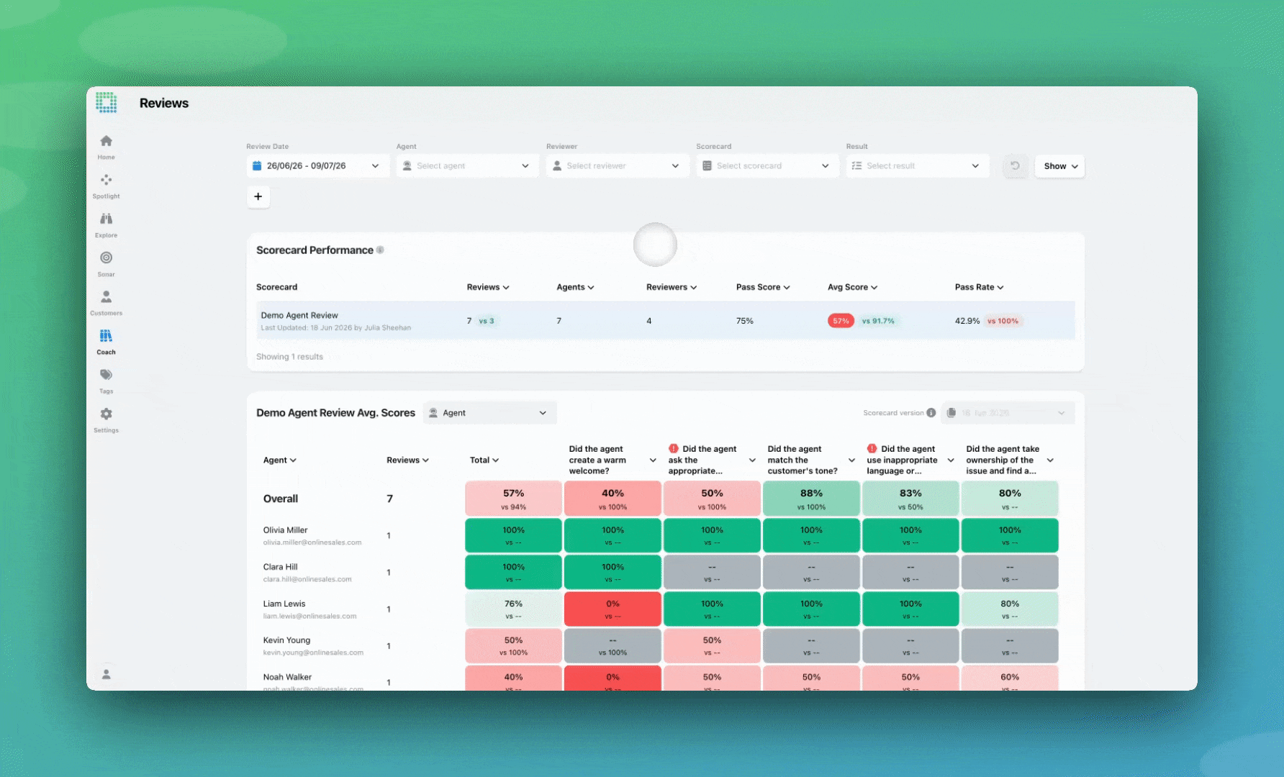Open Customers in the sidebar
Viewport: 1284px width, 777px height.
(106, 302)
